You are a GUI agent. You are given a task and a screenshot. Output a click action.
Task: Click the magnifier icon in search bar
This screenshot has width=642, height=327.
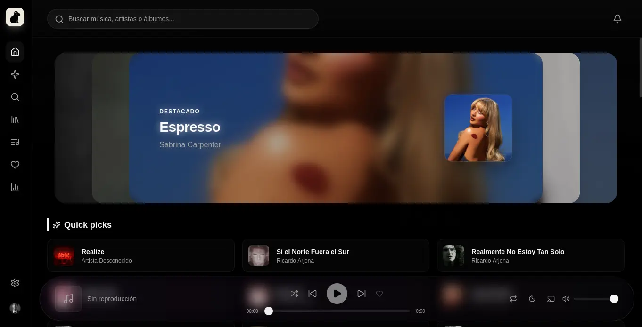[59, 19]
